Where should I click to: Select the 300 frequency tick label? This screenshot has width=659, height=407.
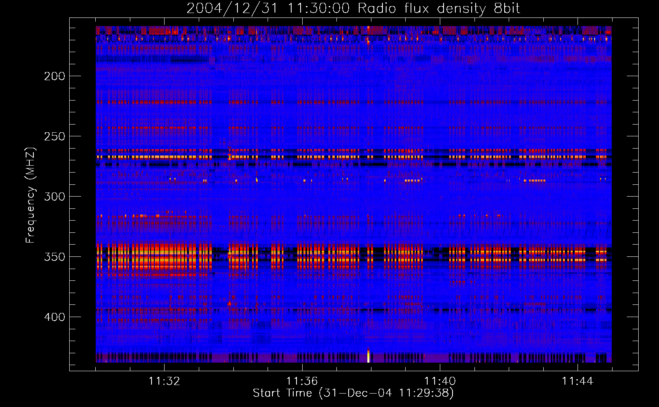pos(55,197)
